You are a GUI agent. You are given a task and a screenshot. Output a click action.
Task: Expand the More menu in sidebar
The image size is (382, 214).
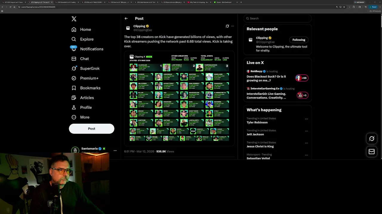pyautogui.click(x=81, y=117)
